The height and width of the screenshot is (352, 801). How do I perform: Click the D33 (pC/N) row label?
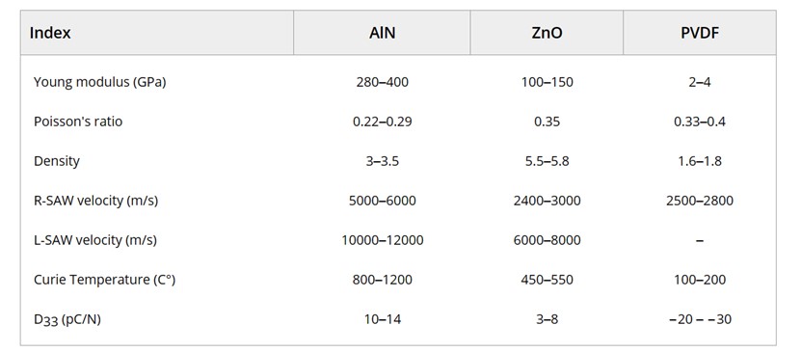pyautogui.click(x=67, y=320)
